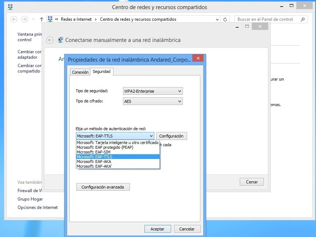Click the Configuración button
Screen dimensions: 316x237
tap(172, 136)
